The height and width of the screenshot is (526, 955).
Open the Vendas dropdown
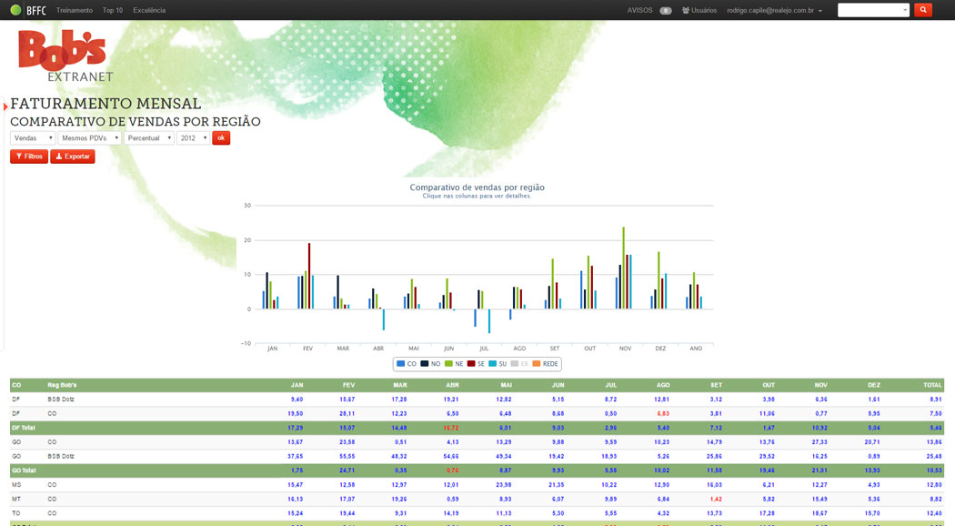[32, 138]
